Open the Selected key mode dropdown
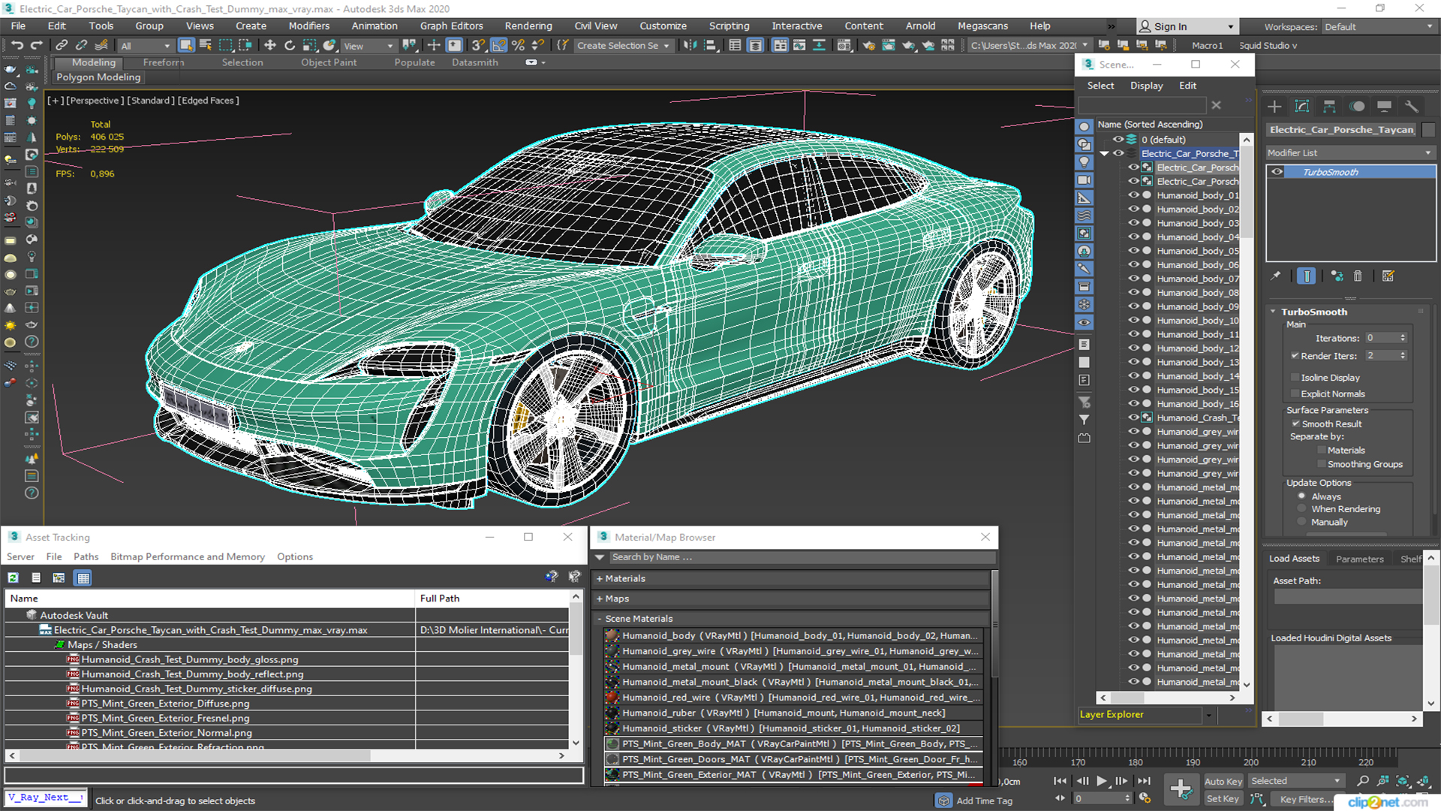The image size is (1441, 811). click(x=1295, y=781)
